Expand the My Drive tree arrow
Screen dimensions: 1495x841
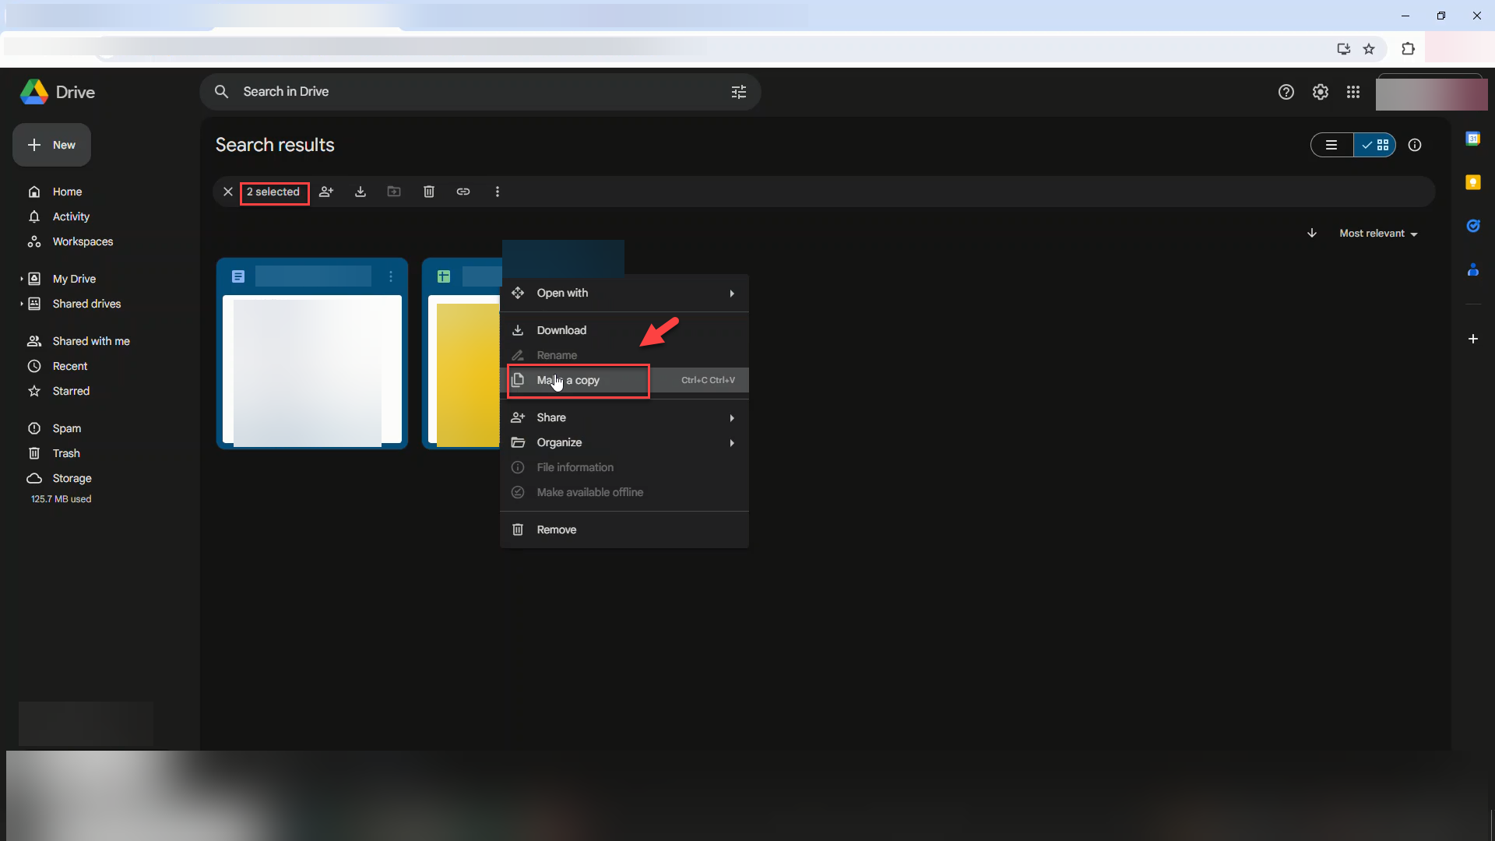(x=21, y=279)
